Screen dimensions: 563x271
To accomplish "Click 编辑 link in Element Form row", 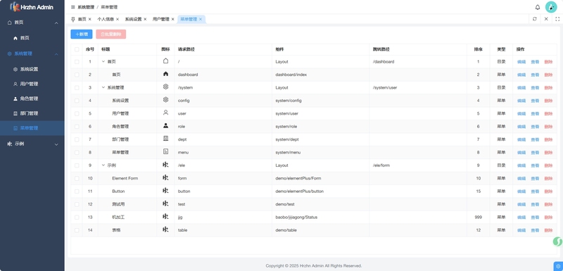I will click(x=521, y=178).
